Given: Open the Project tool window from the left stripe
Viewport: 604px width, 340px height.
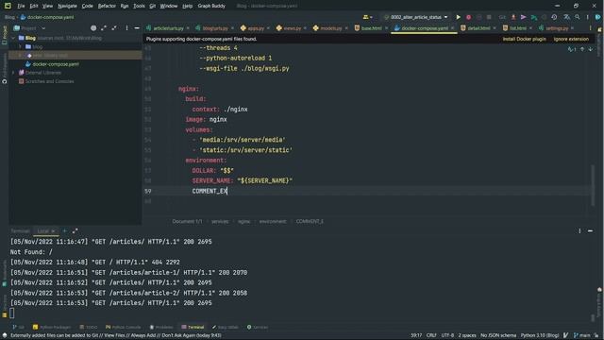Looking at the screenshot, I should (4, 35).
